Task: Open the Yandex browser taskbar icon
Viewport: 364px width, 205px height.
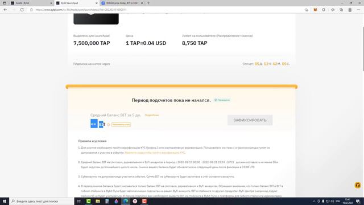Action: [135, 201]
